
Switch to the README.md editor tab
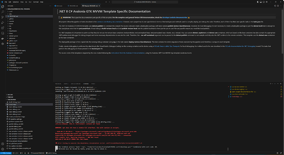tap(73, 6)
